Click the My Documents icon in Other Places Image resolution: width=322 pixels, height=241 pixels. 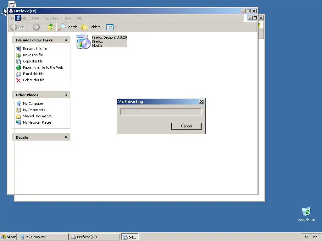point(19,110)
